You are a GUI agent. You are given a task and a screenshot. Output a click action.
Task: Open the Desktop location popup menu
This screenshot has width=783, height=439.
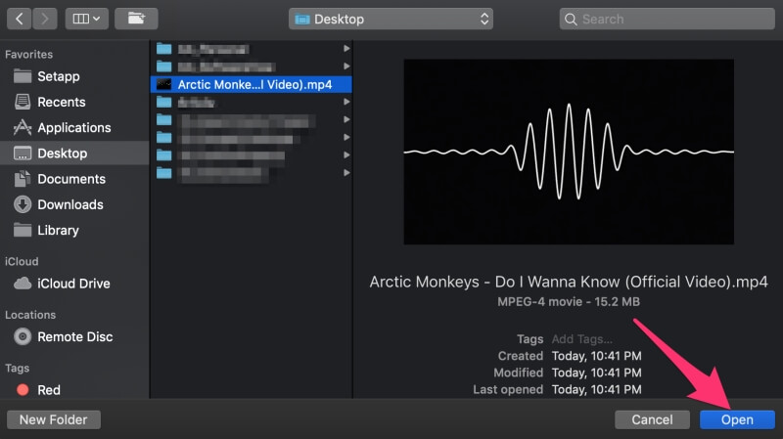point(391,19)
